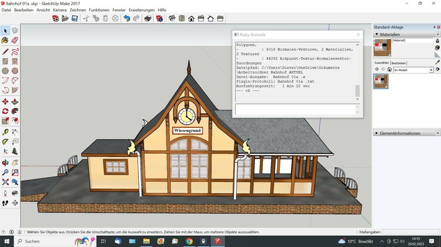Screen dimensions: 441x247
Task: Click the Print icon in toolbar
Action: tap(147, 18)
